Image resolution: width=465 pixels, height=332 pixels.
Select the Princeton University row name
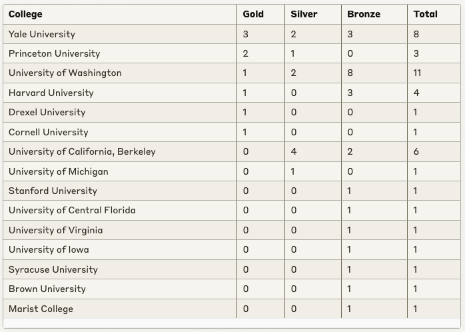pos(120,53)
